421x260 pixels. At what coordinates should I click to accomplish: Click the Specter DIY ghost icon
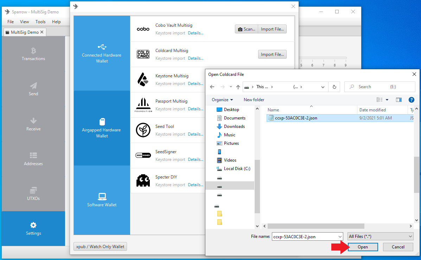pyautogui.click(x=143, y=181)
